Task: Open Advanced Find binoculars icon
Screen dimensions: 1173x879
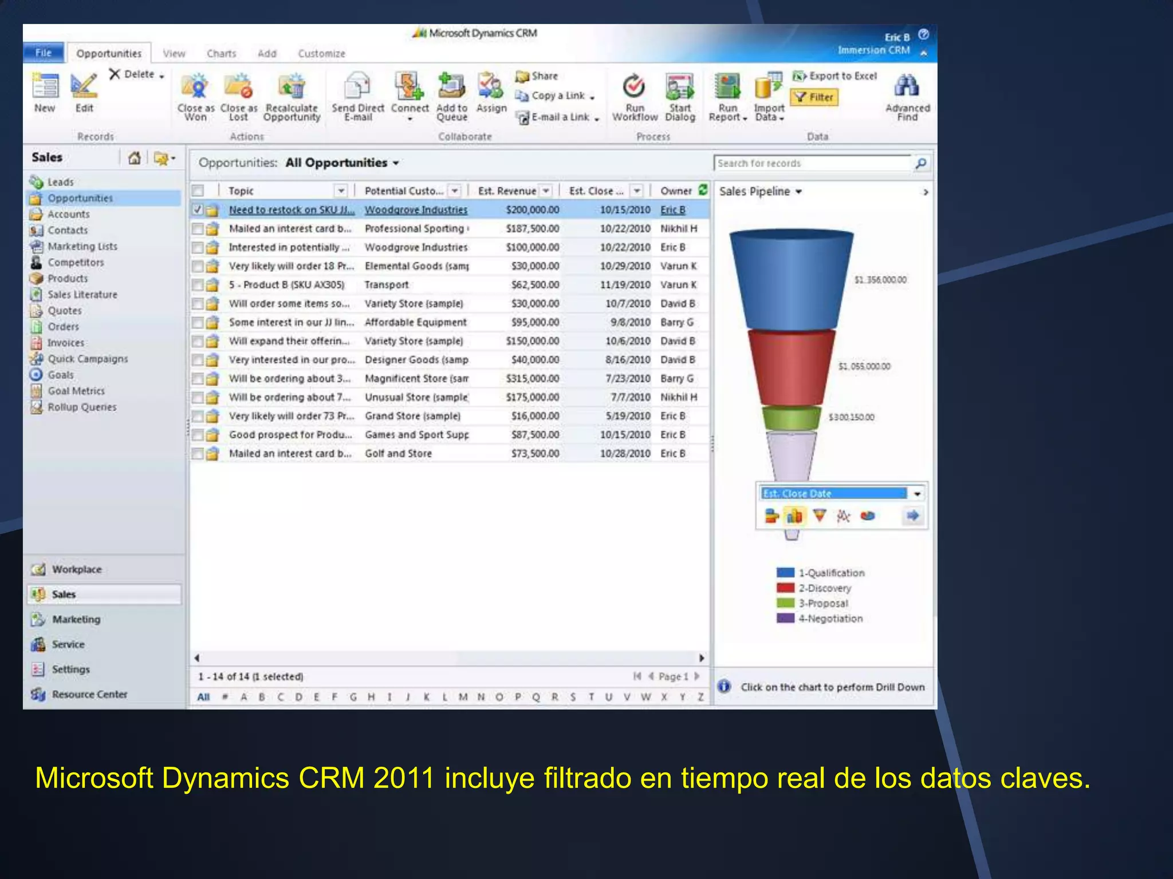Action: pyautogui.click(x=907, y=86)
